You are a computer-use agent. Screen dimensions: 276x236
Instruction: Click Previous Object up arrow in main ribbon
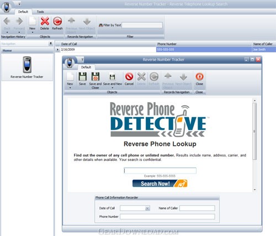coord(71,20)
